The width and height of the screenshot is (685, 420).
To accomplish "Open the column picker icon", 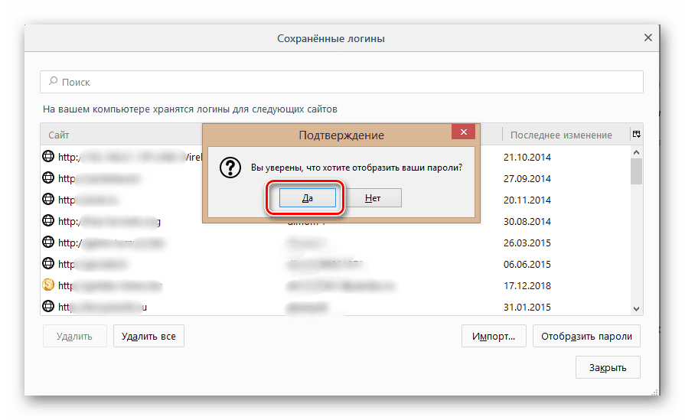I will [x=637, y=134].
